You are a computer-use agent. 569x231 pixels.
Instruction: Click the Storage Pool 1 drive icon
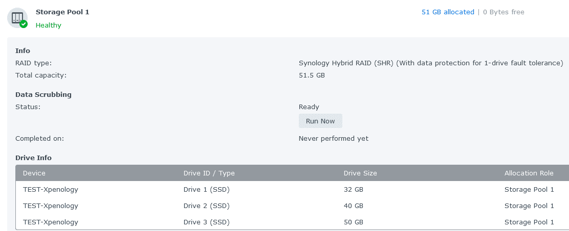(17, 18)
